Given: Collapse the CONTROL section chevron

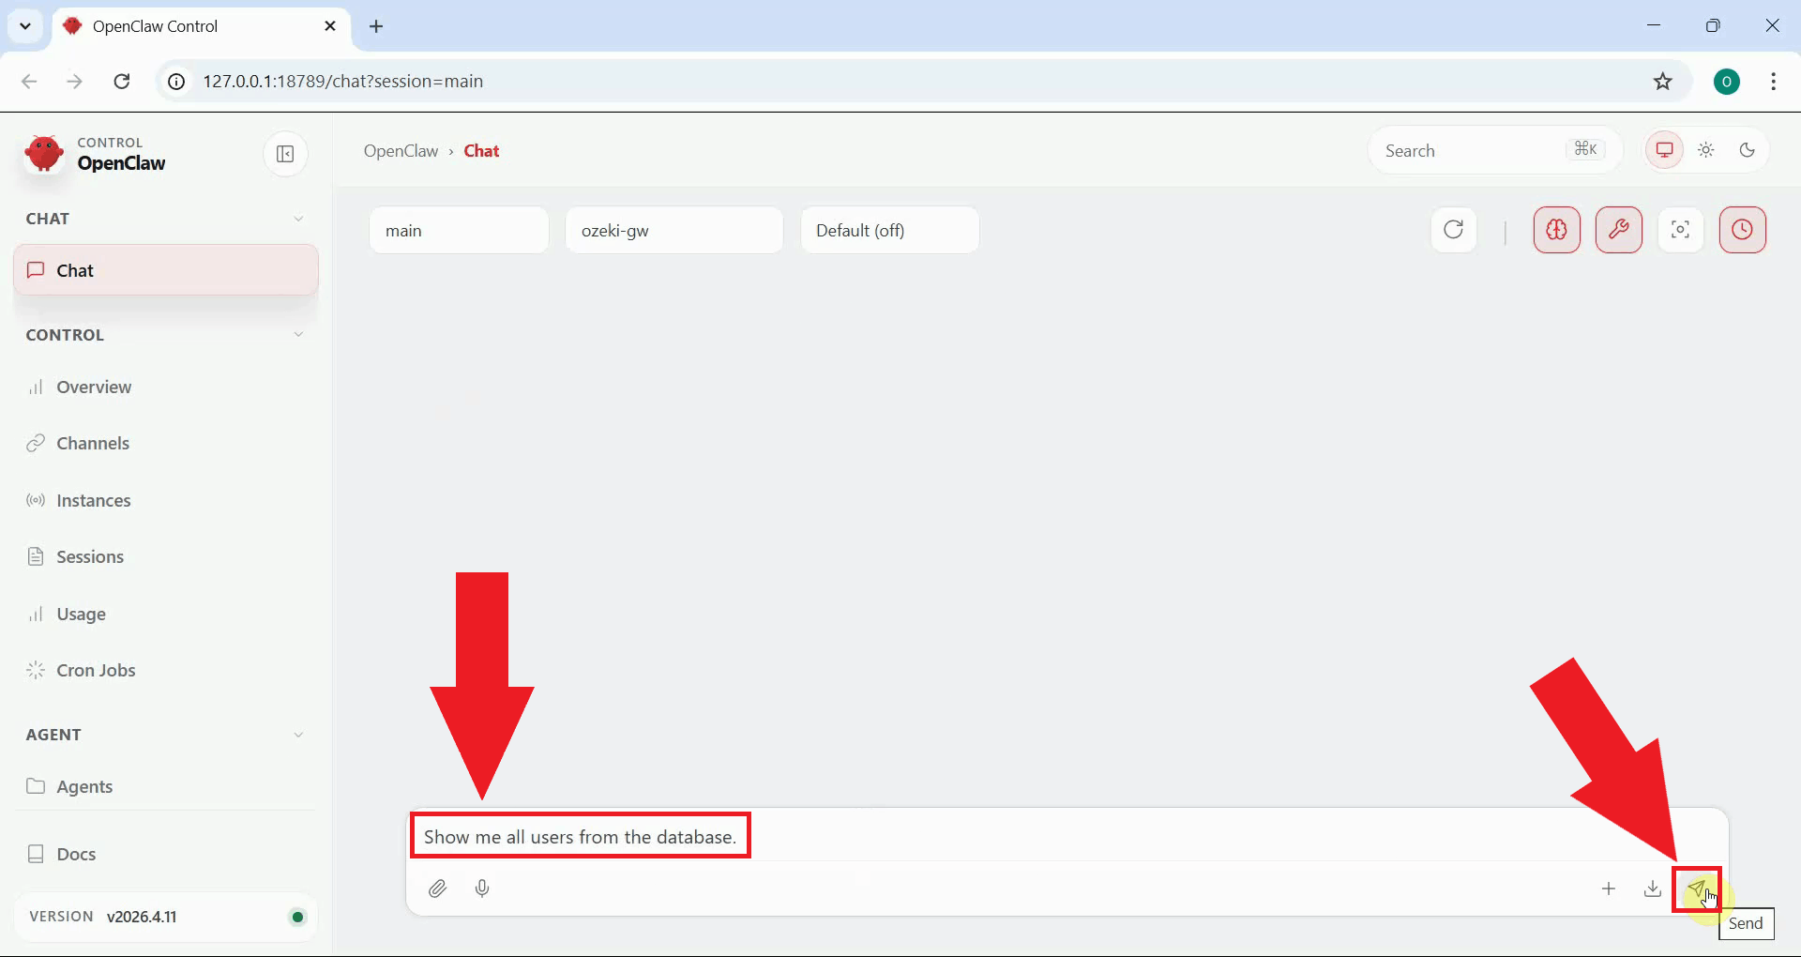Looking at the screenshot, I should [298, 335].
